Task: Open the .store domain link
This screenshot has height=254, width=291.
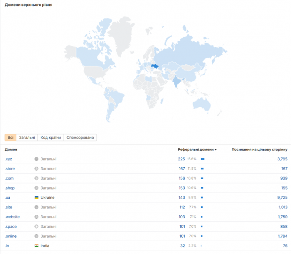Action: point(9,169)
